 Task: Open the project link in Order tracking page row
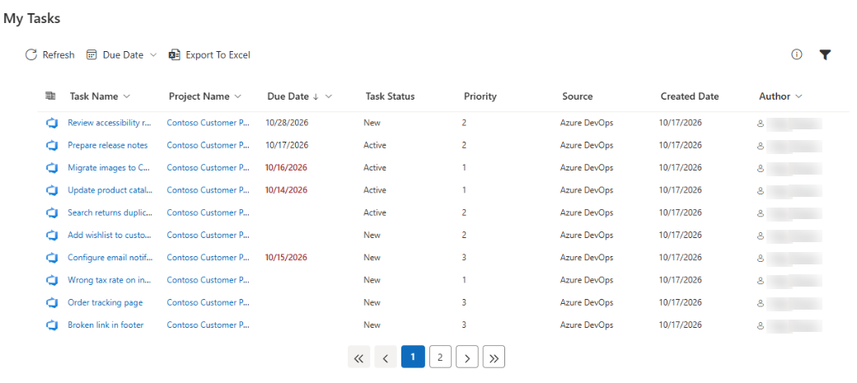tap(208, 302)
